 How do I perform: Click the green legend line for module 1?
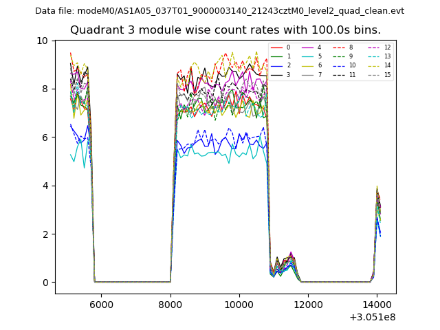(276, 56)
